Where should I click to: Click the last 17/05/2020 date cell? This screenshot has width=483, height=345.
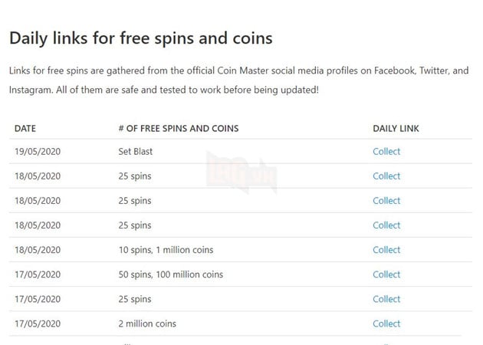[x=38, y=324]
